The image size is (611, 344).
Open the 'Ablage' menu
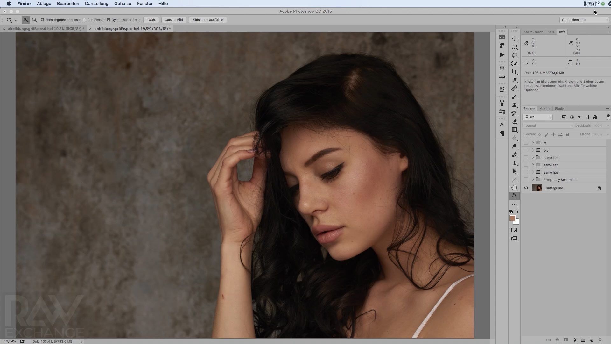pos(44,4)
